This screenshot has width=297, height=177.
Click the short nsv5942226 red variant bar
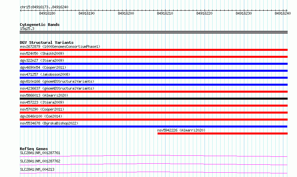pos(223,133)
